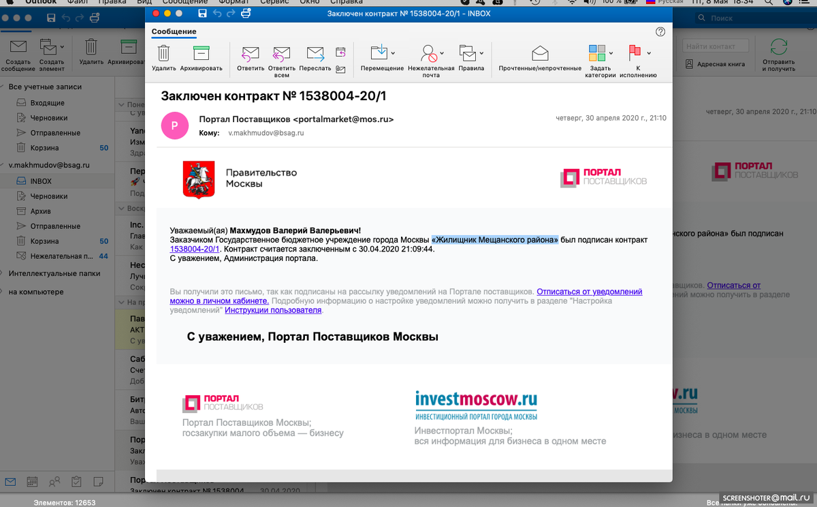Click the Удалить trash icon in message window
Screen dimensions: 817x507
pyautogui.click(x=163, y=54)
